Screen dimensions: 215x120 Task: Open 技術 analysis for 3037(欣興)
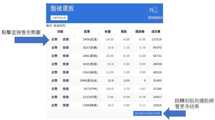click(x=66, y=47)
